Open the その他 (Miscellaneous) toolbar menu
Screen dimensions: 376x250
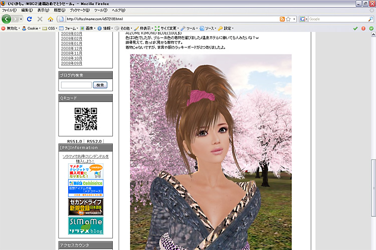[x=123, y=28]
